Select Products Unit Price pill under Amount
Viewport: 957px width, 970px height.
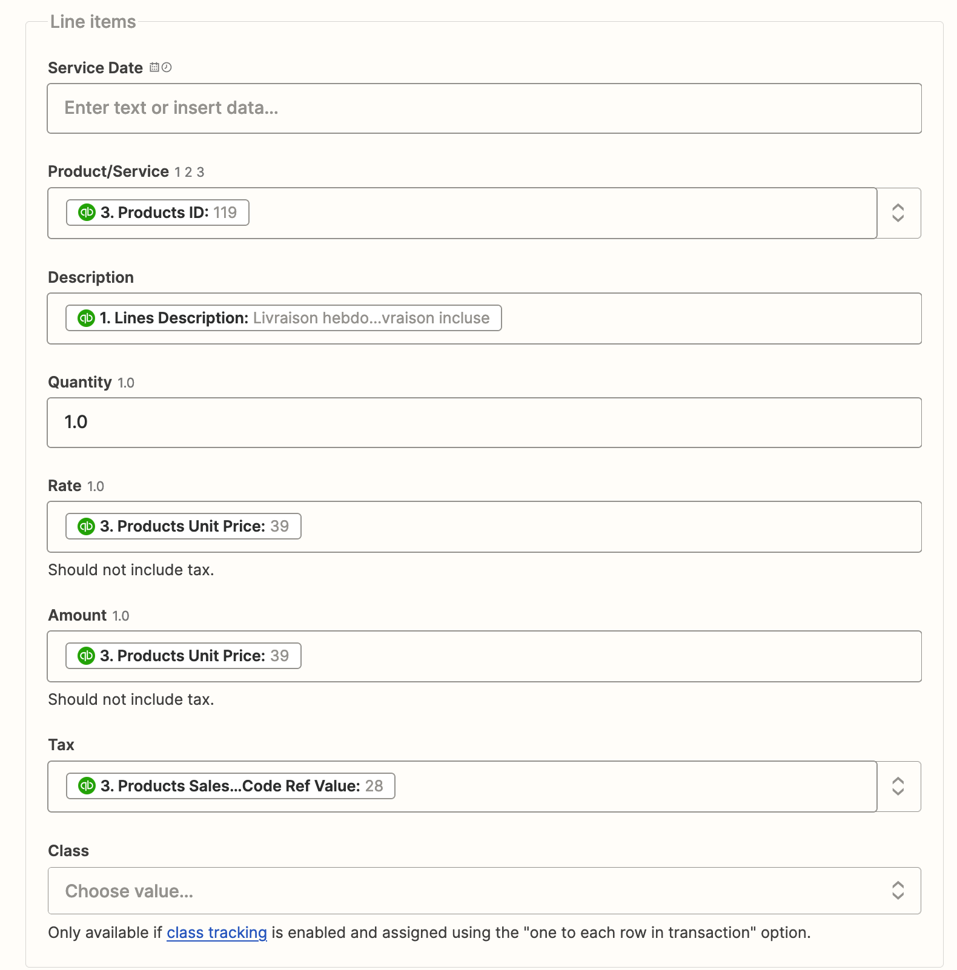[x=183, y=656]
